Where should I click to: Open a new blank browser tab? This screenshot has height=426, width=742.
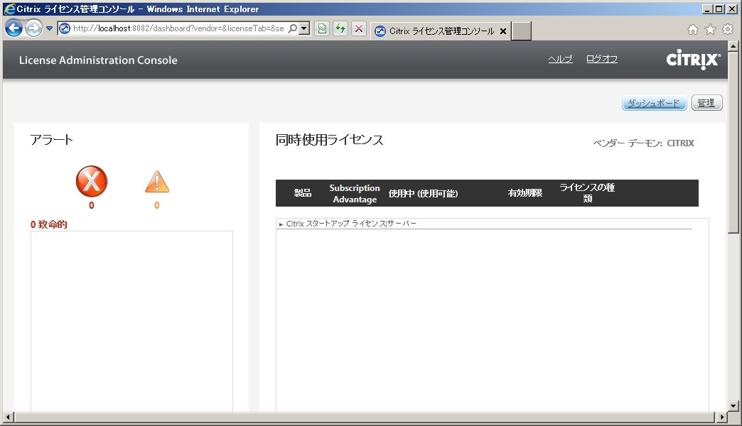tap(522, 31)
